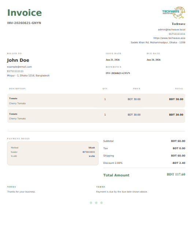Click the admin@techwave.local email address
Viewport: 193px width, 252px height.
(x=171, y=30)
